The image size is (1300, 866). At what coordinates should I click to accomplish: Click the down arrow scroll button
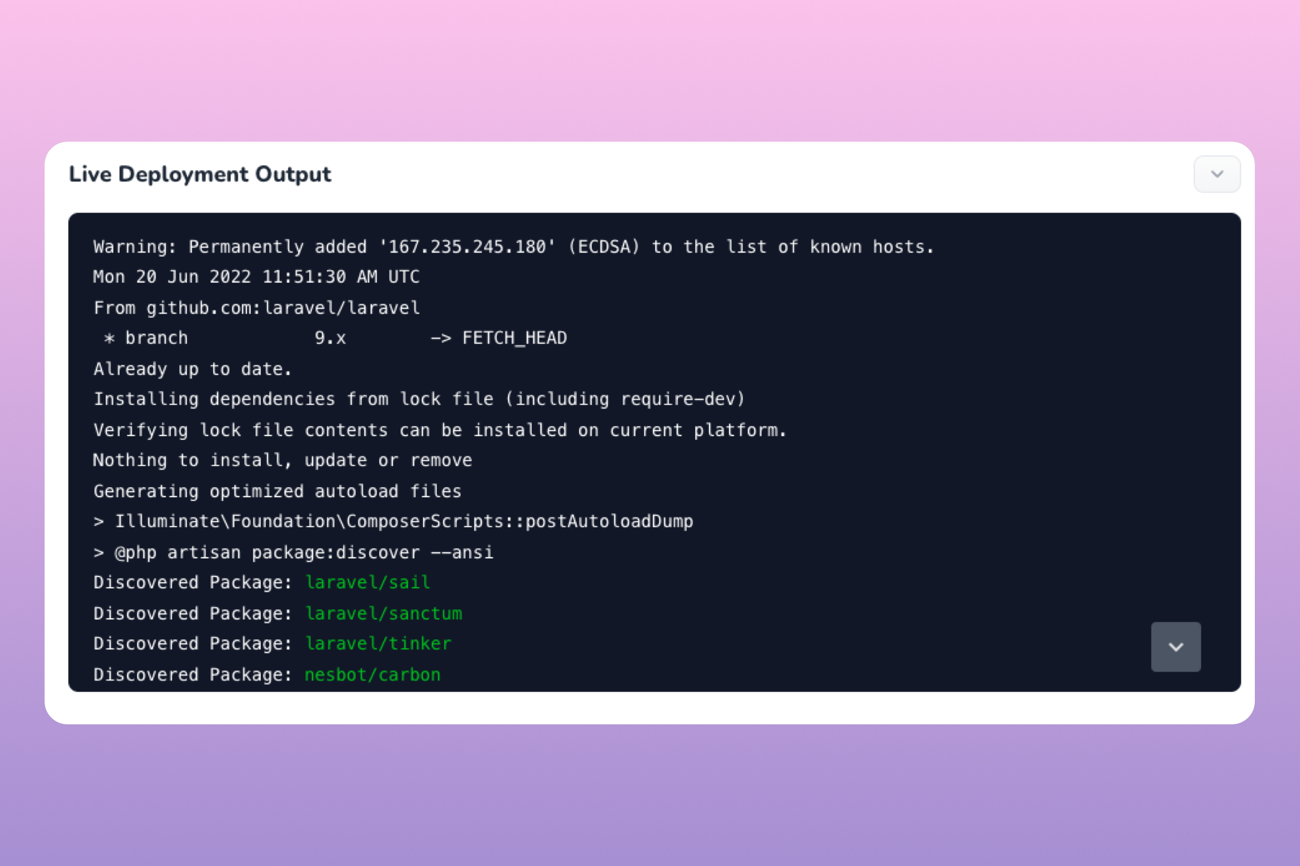(1175, 646)
